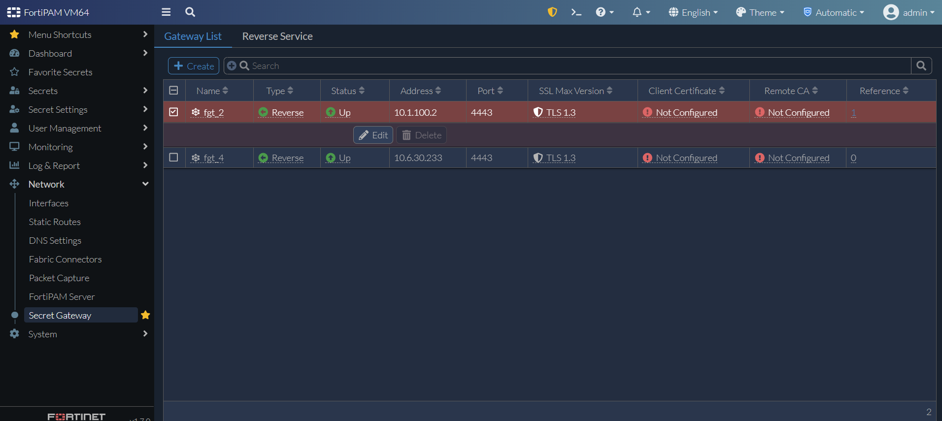Screen dimensions: 942x421
Task: Click the TLS 1.3 value for fgt_2
Action: [555, 112]
